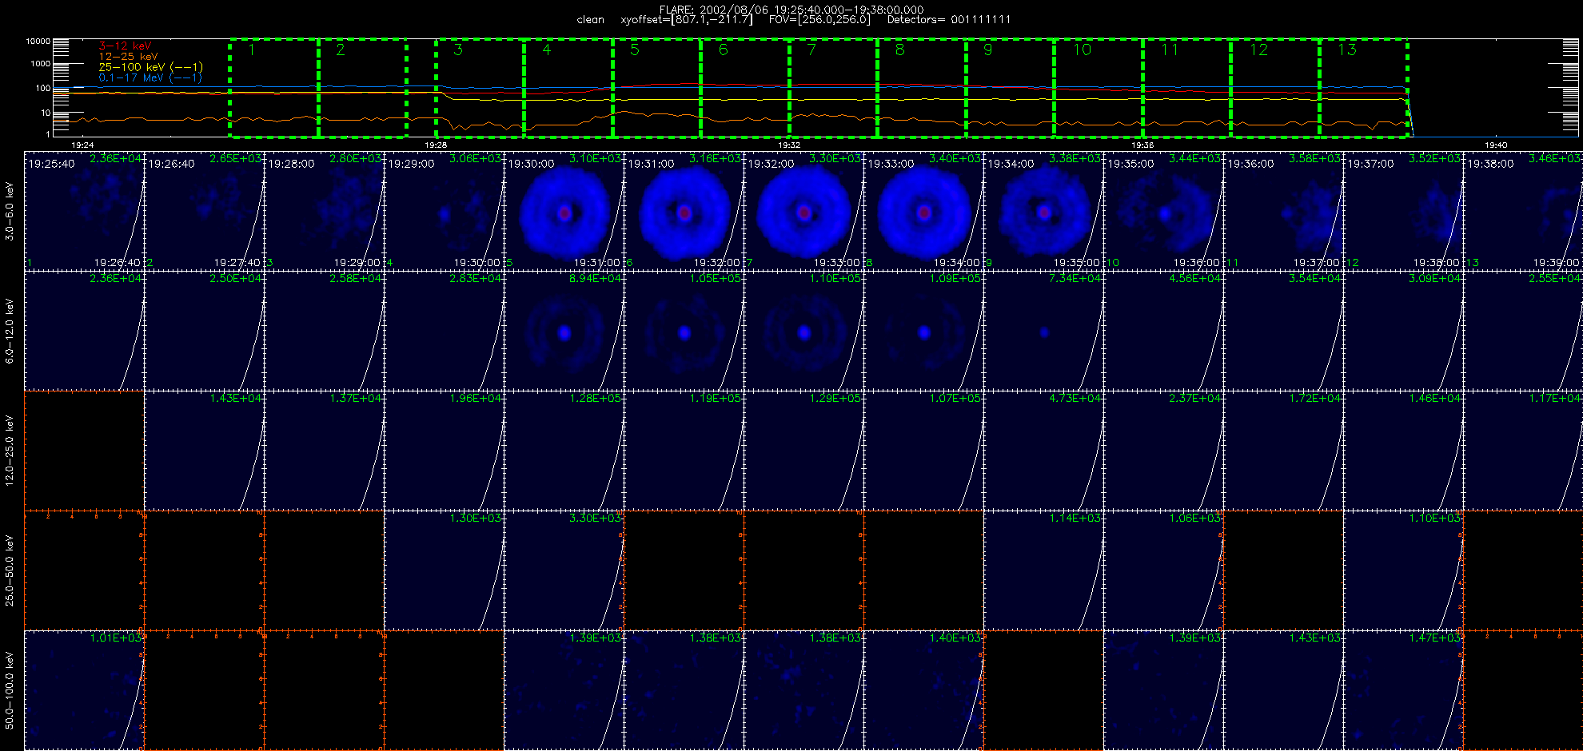Click the 19:25:40 start time label

click(x=52, y=164)
